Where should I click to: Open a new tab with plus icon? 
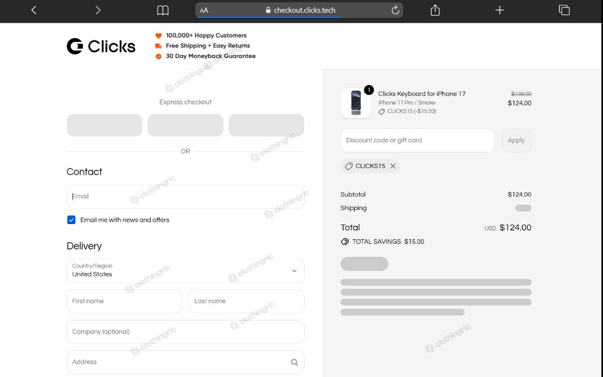click(500, 10)
